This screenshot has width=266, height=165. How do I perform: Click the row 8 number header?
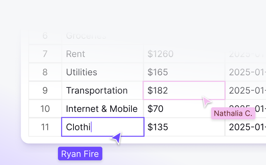pyautogui.click(x=45, y=72)
